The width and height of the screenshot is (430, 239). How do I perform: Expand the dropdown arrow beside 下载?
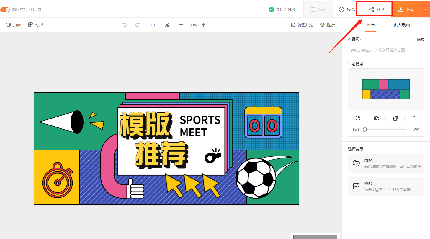(x=426, y=9)
